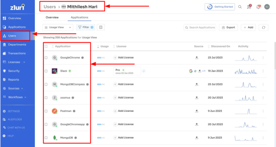Open the Security sidebar page
Screen dimensions: 276x147
(11, 71)
